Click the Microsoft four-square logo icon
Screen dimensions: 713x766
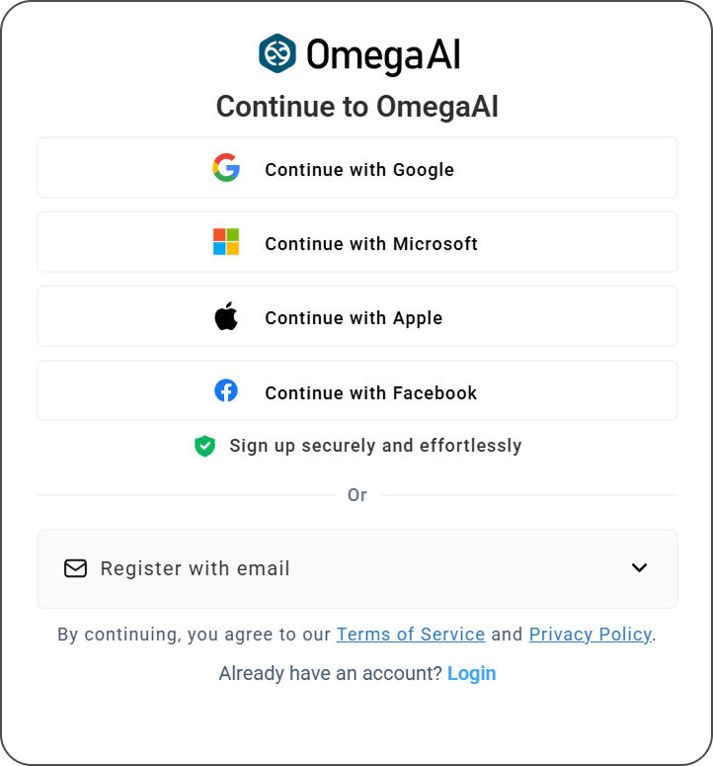point(226,242)
